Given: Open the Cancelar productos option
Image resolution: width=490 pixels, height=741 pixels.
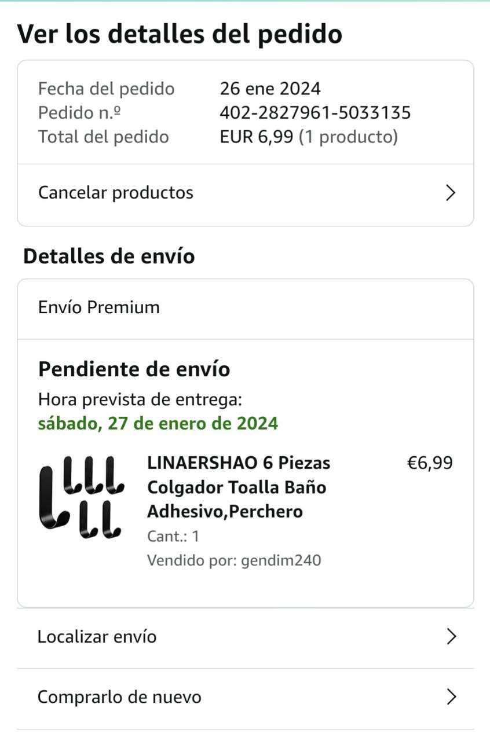Looking at the screenshot, I should pos(116,193).
